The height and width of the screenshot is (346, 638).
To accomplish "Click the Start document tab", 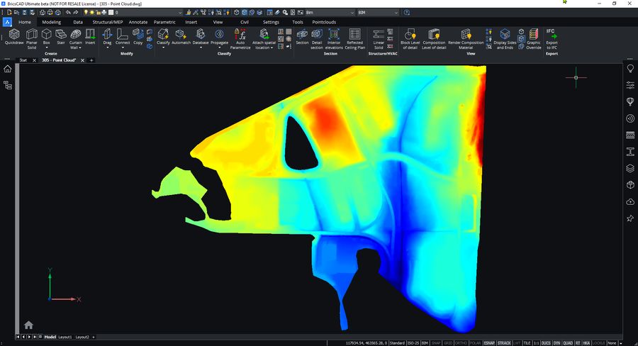I will (23, 60).
